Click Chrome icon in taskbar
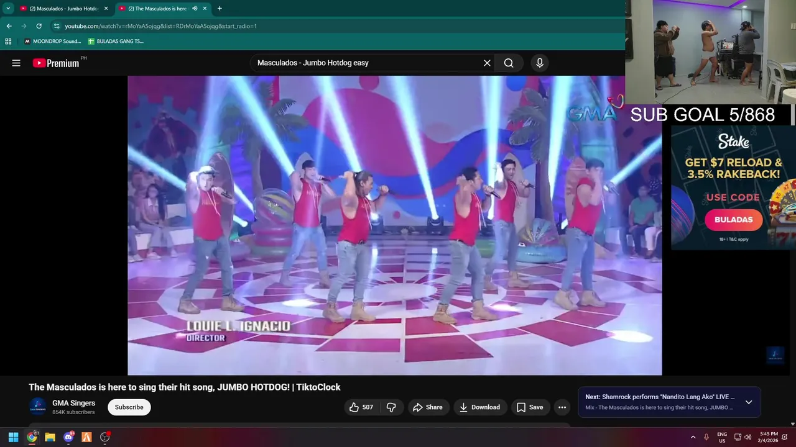Viewport: 796px width, 447px height. coord(32,437)
